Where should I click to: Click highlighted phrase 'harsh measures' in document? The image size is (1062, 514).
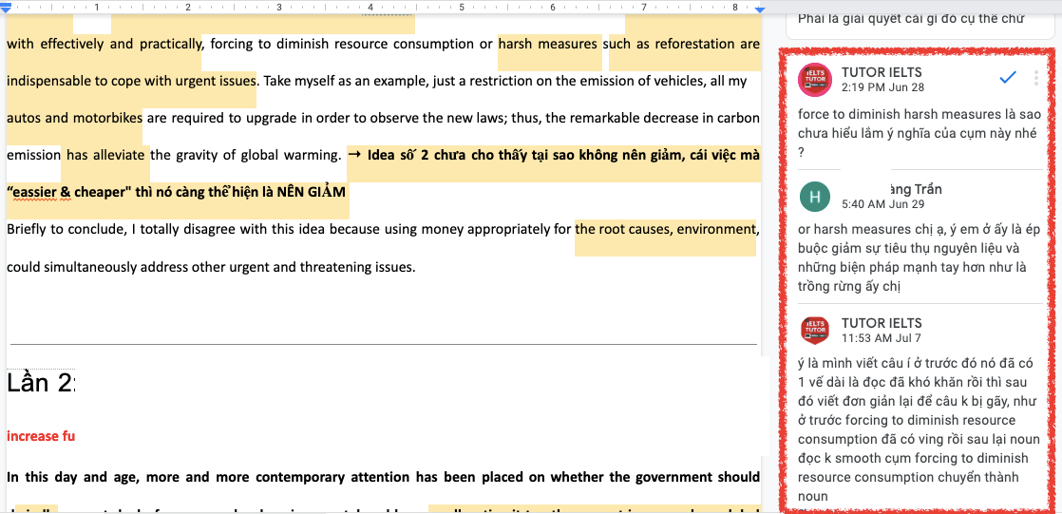549,45
